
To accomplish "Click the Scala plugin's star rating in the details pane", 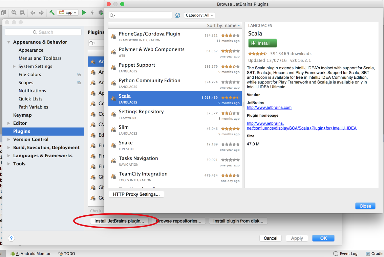I will click(x=257, y=53).
